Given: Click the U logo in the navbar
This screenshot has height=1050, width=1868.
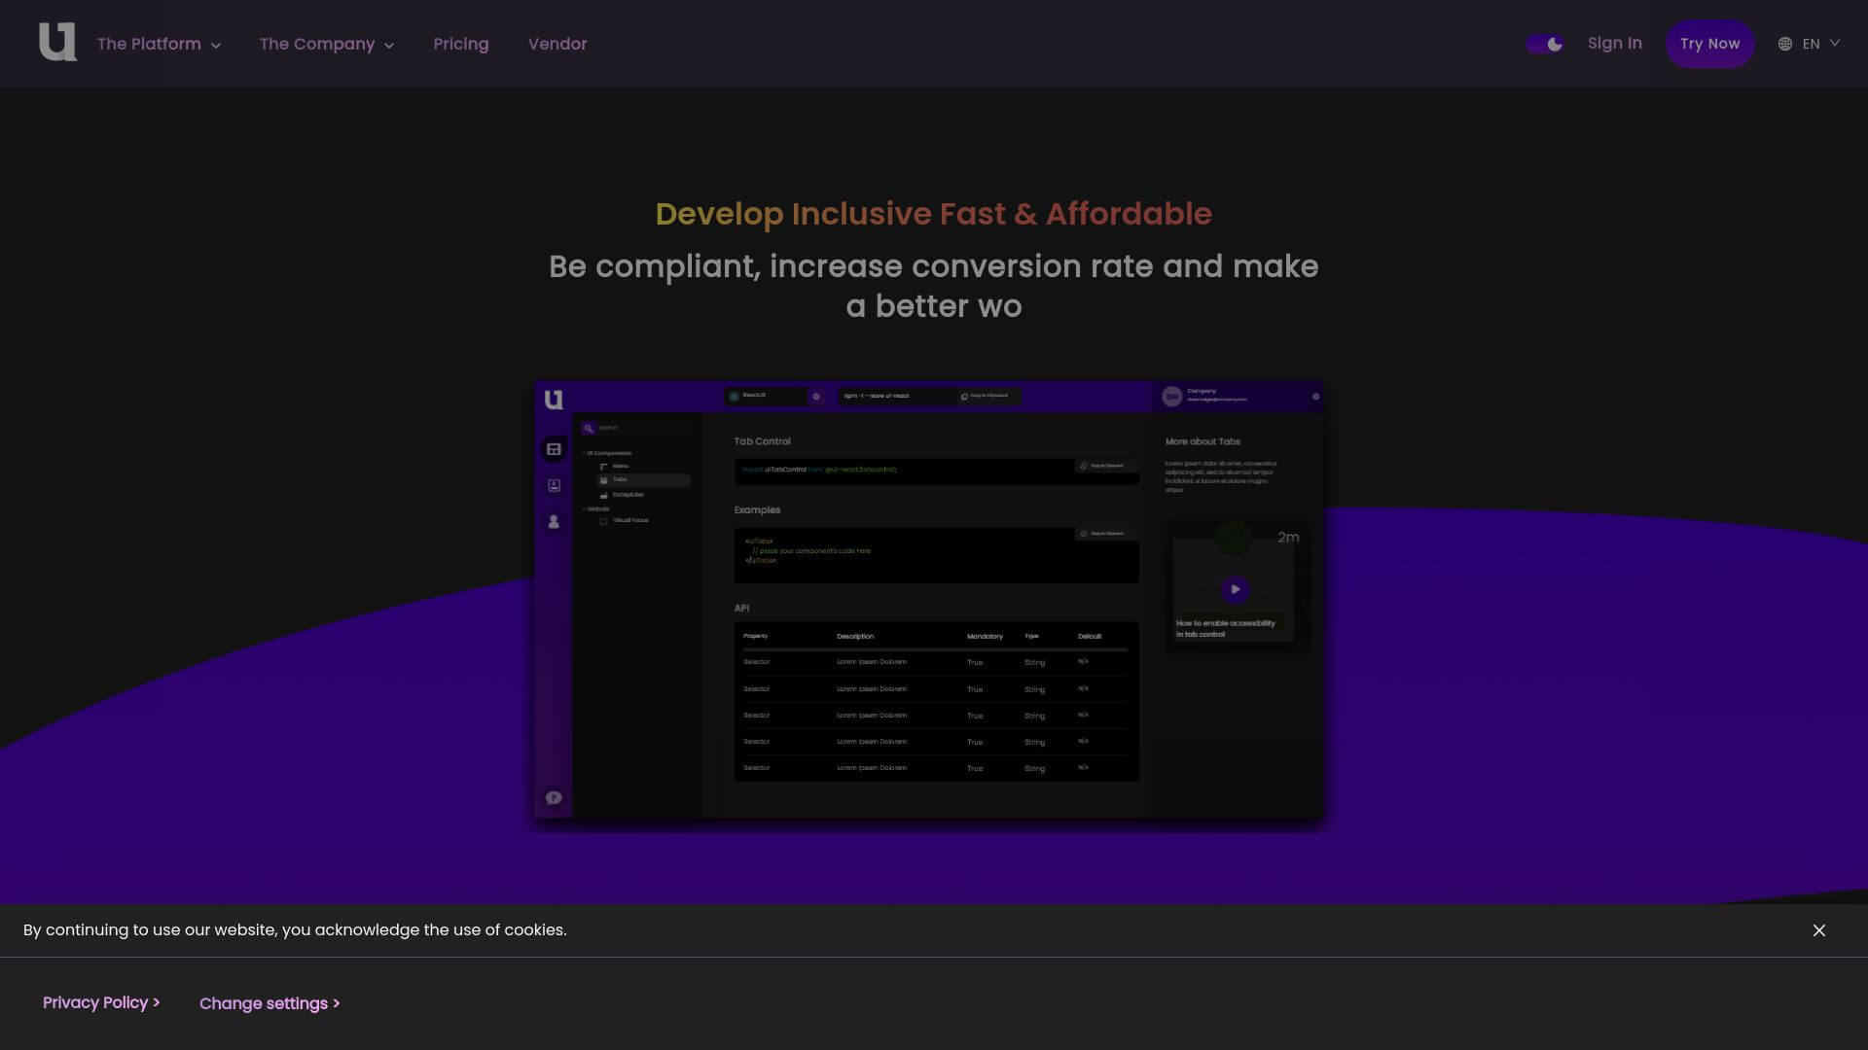Looking at the screenshot, I should 57,43.
